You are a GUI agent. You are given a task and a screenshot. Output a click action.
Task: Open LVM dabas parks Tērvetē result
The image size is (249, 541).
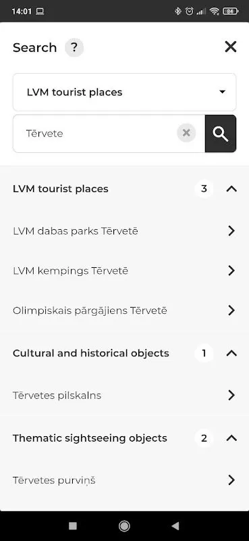pos(124,231)
